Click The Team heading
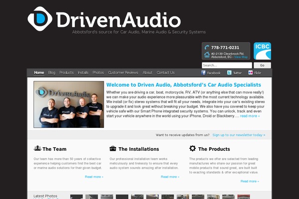 [54, 149]
